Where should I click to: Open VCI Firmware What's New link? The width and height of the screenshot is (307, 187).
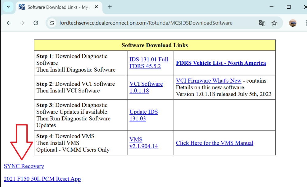[x=208, y=80]
